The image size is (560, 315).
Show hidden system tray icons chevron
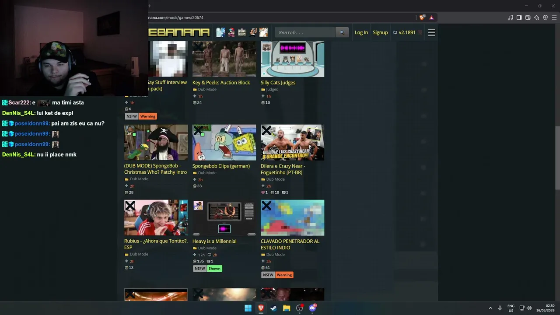(490, 308)
